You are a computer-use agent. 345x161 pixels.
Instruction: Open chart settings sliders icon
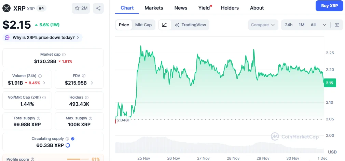[337, 25]
